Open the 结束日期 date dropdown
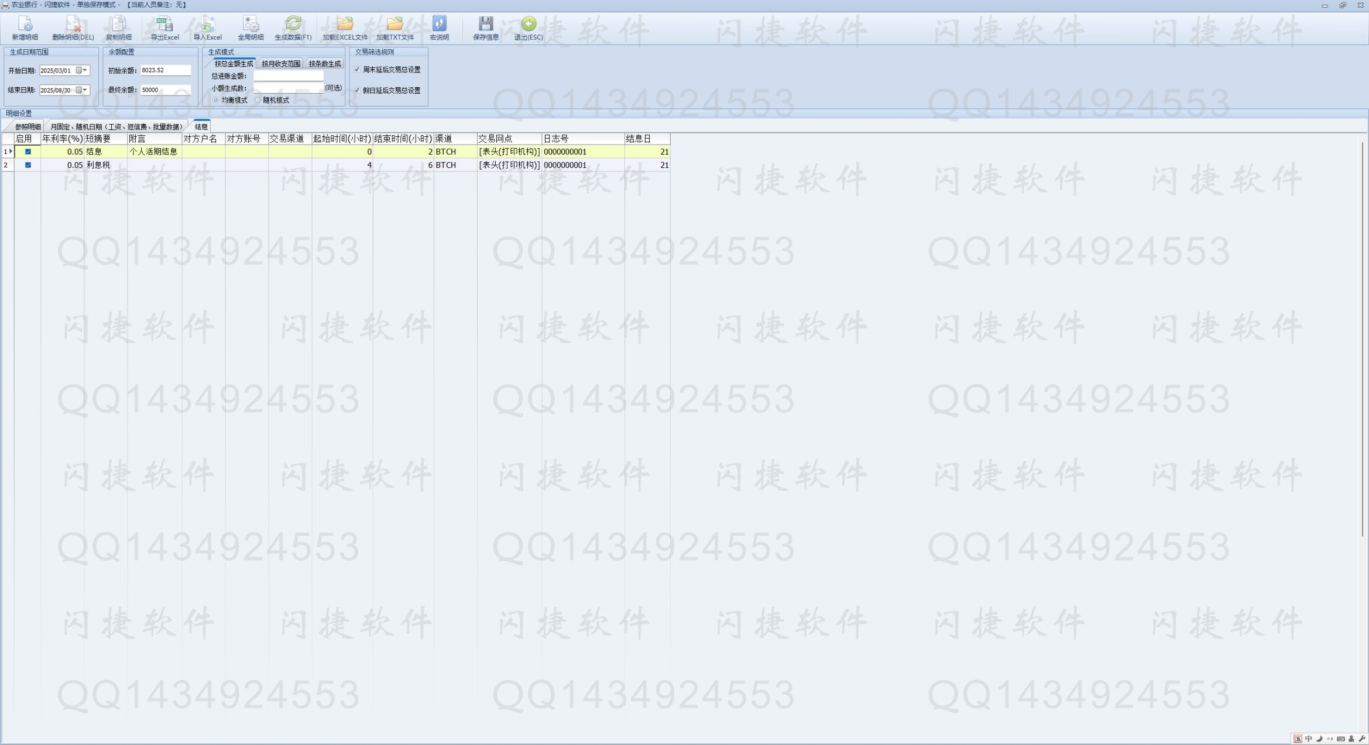 [x=85, y=90]
